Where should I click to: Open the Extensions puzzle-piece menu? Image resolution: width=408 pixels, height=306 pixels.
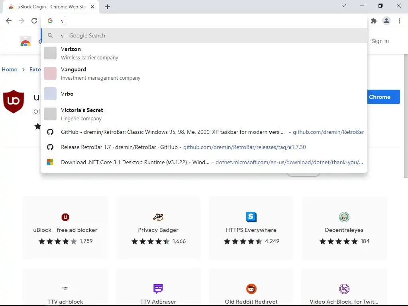pyautogui.click(x=374, y=21)
